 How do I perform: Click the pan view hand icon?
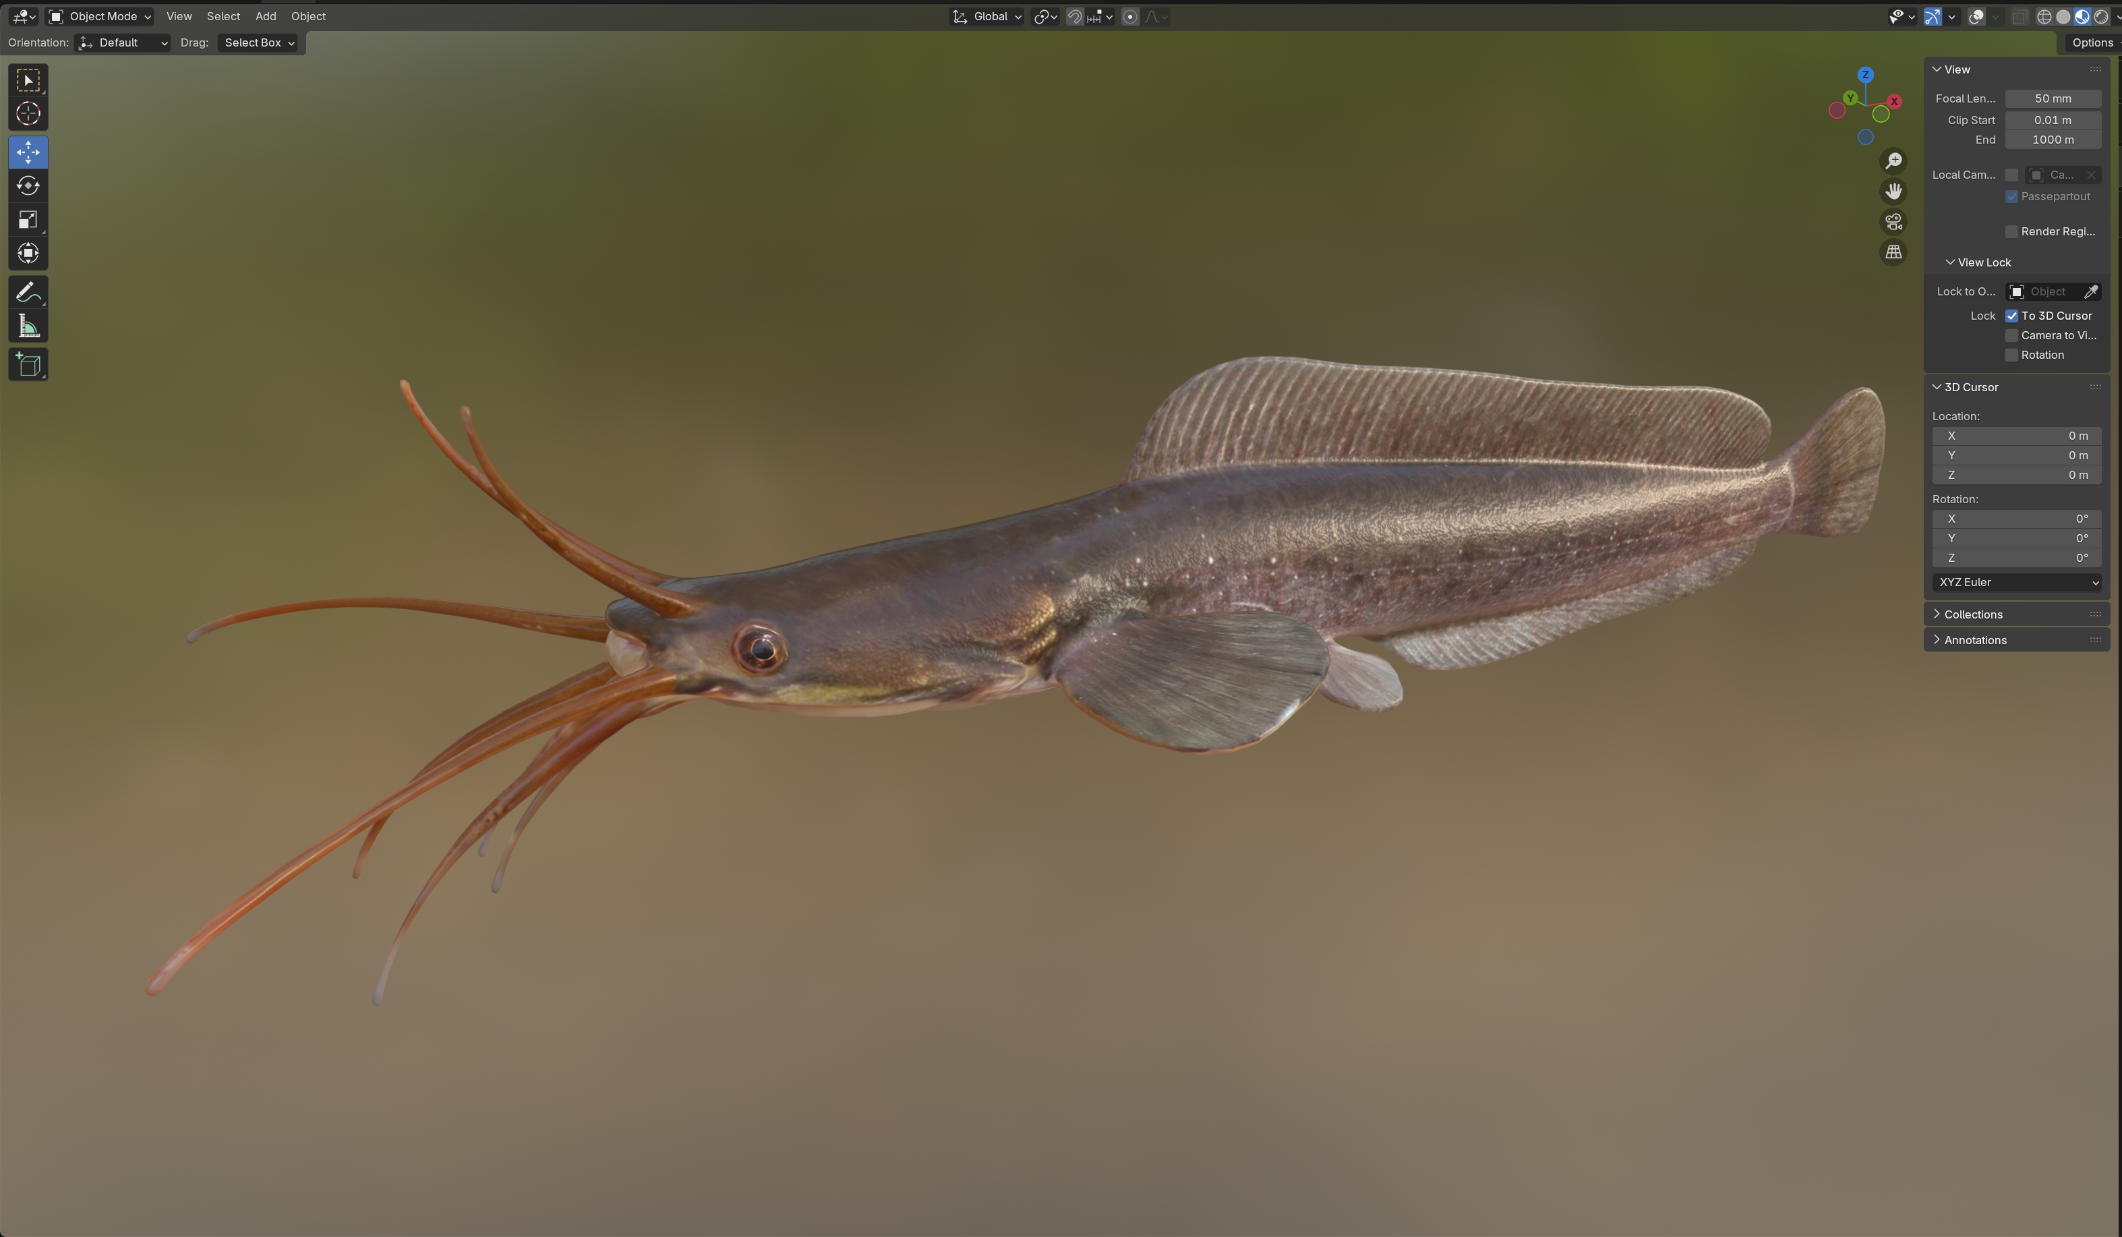1893,191
